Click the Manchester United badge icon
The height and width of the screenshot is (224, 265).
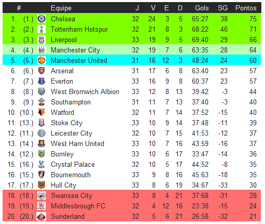[x=41, y=60]
